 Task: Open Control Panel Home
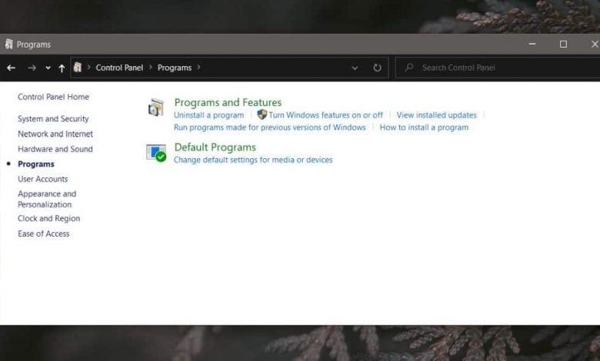pos(53,97)
